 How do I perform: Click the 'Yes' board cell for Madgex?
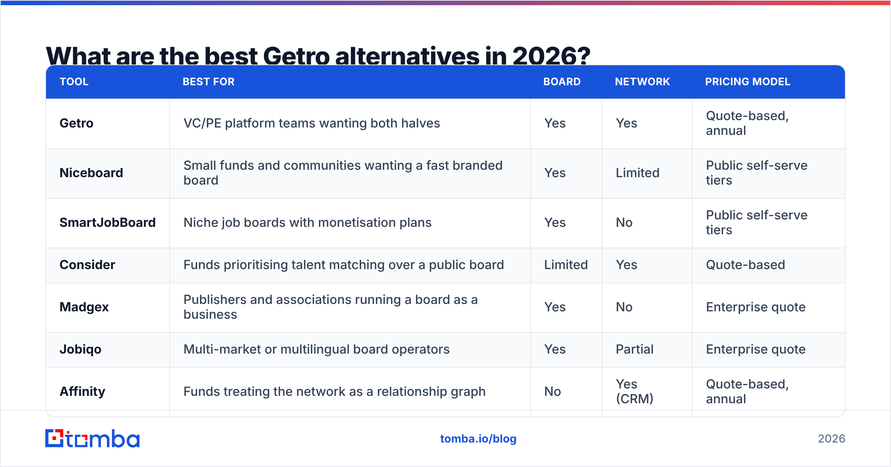[555, 307]
